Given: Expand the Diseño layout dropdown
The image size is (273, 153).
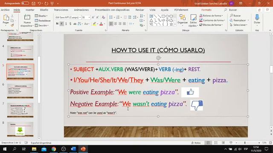Looking at the screenshot, I should coord(41,16).
